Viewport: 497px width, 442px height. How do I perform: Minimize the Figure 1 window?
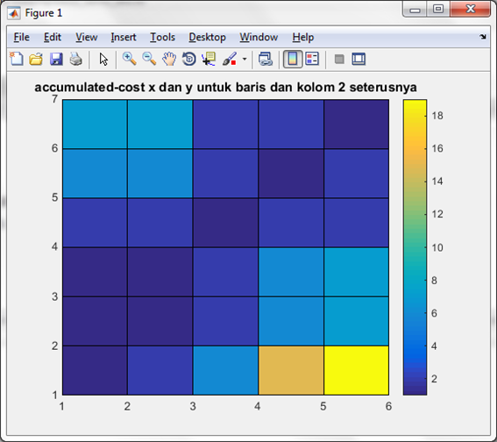tap(415, 10)
